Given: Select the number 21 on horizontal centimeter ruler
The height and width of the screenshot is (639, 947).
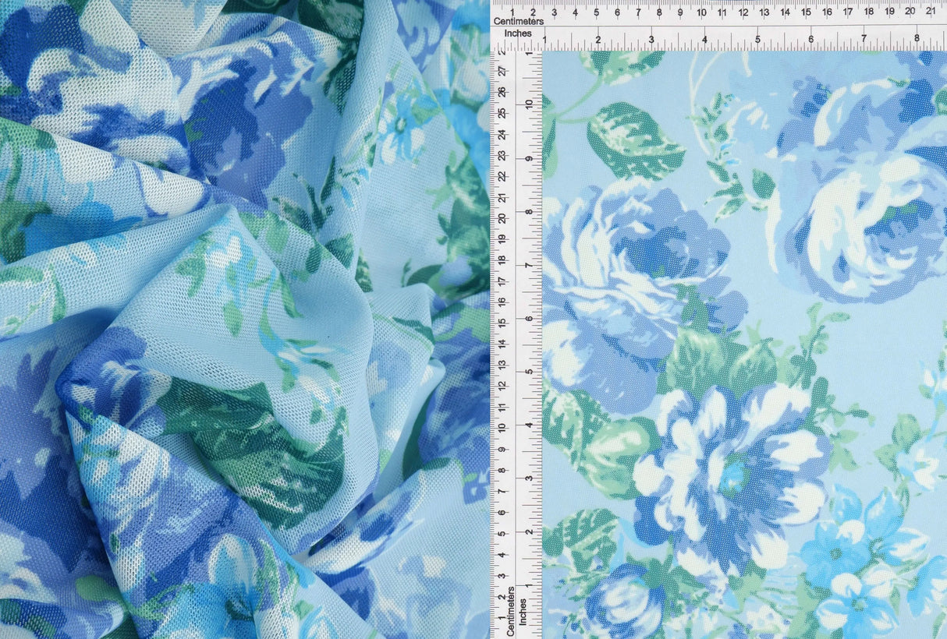Looking at the screenshot, I should point(931,12).
